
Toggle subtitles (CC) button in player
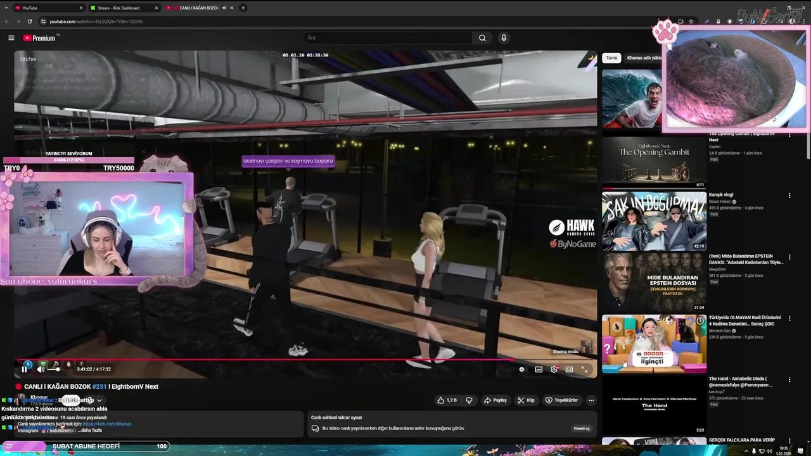pos(539,369)
